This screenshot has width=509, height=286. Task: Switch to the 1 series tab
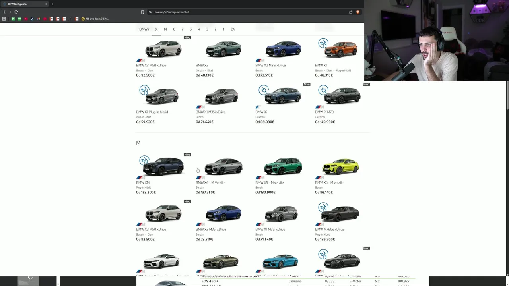click(x=223, y=29)
